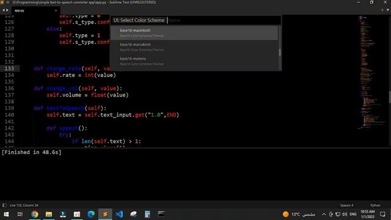Open the Python syntax selector

375,205
